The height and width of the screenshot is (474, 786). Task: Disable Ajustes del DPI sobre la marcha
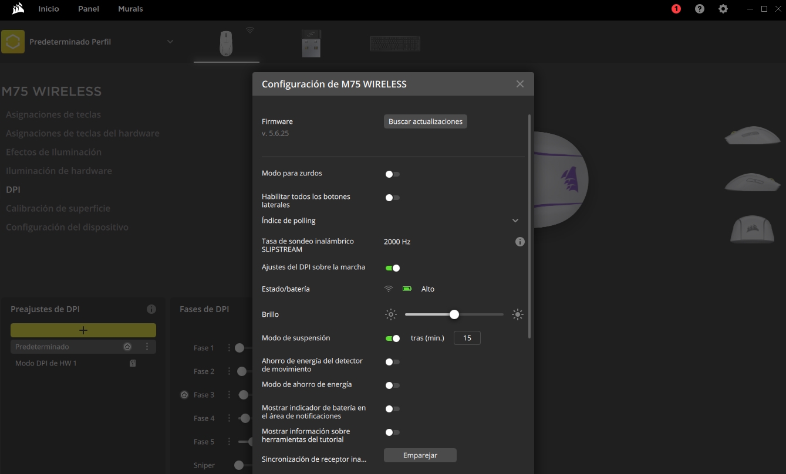click(392, 268)
